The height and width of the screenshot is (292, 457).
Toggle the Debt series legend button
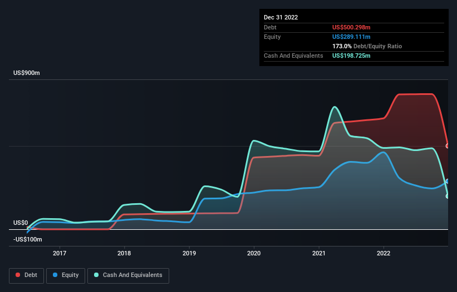pyautogui.click(x=27, y=275)
